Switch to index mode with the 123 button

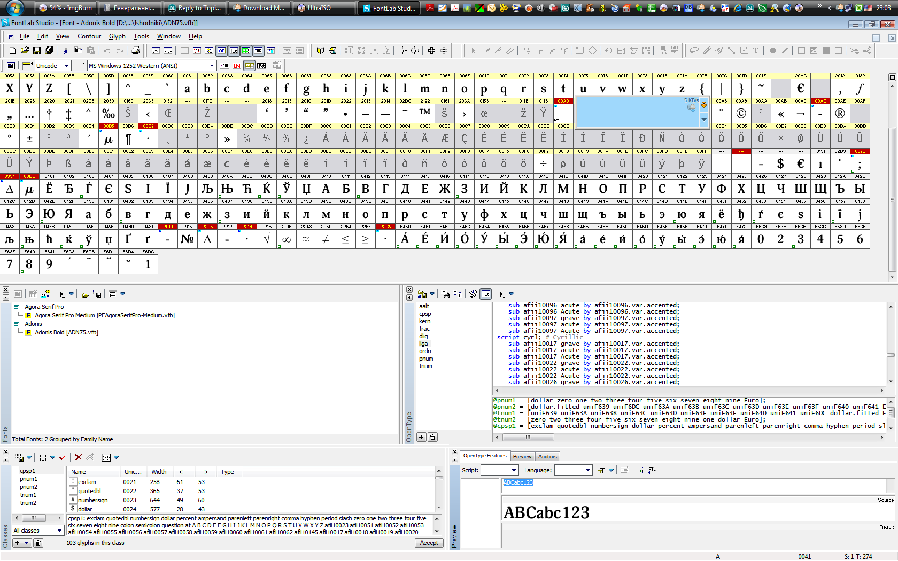pos(261,66)
